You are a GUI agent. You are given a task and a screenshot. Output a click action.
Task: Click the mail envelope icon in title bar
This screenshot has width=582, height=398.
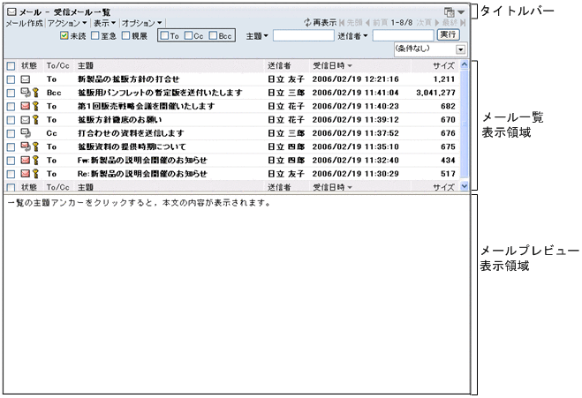(11, 11)
